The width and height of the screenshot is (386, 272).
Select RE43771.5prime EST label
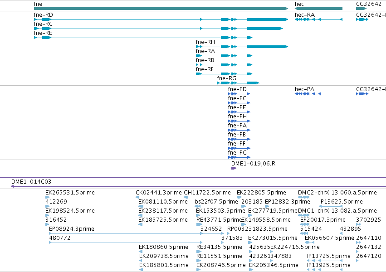tap(219, 220)
